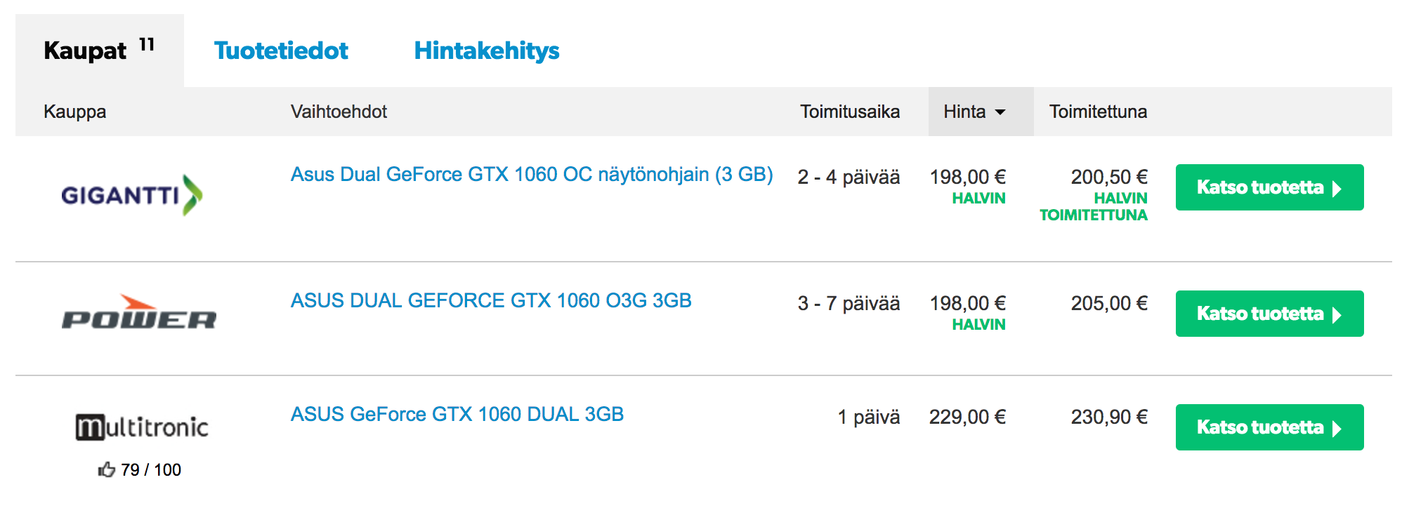1402x515 pixels.
Task: Click the Kauppa column header
Action: [x=74, y=112]
